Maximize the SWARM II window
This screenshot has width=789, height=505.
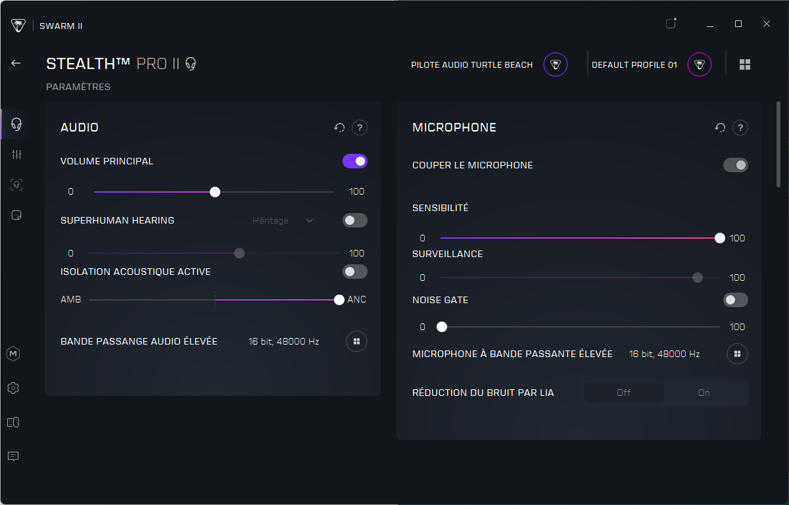738,24
